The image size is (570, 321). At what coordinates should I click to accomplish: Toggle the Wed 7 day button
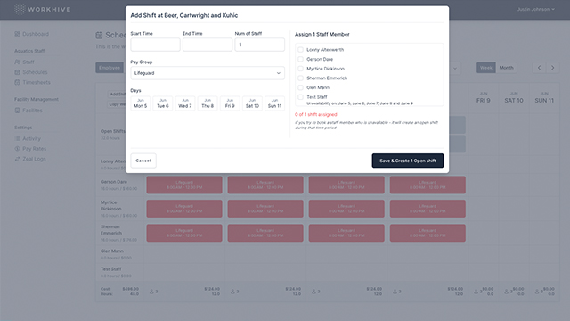(x=185, y=103)
